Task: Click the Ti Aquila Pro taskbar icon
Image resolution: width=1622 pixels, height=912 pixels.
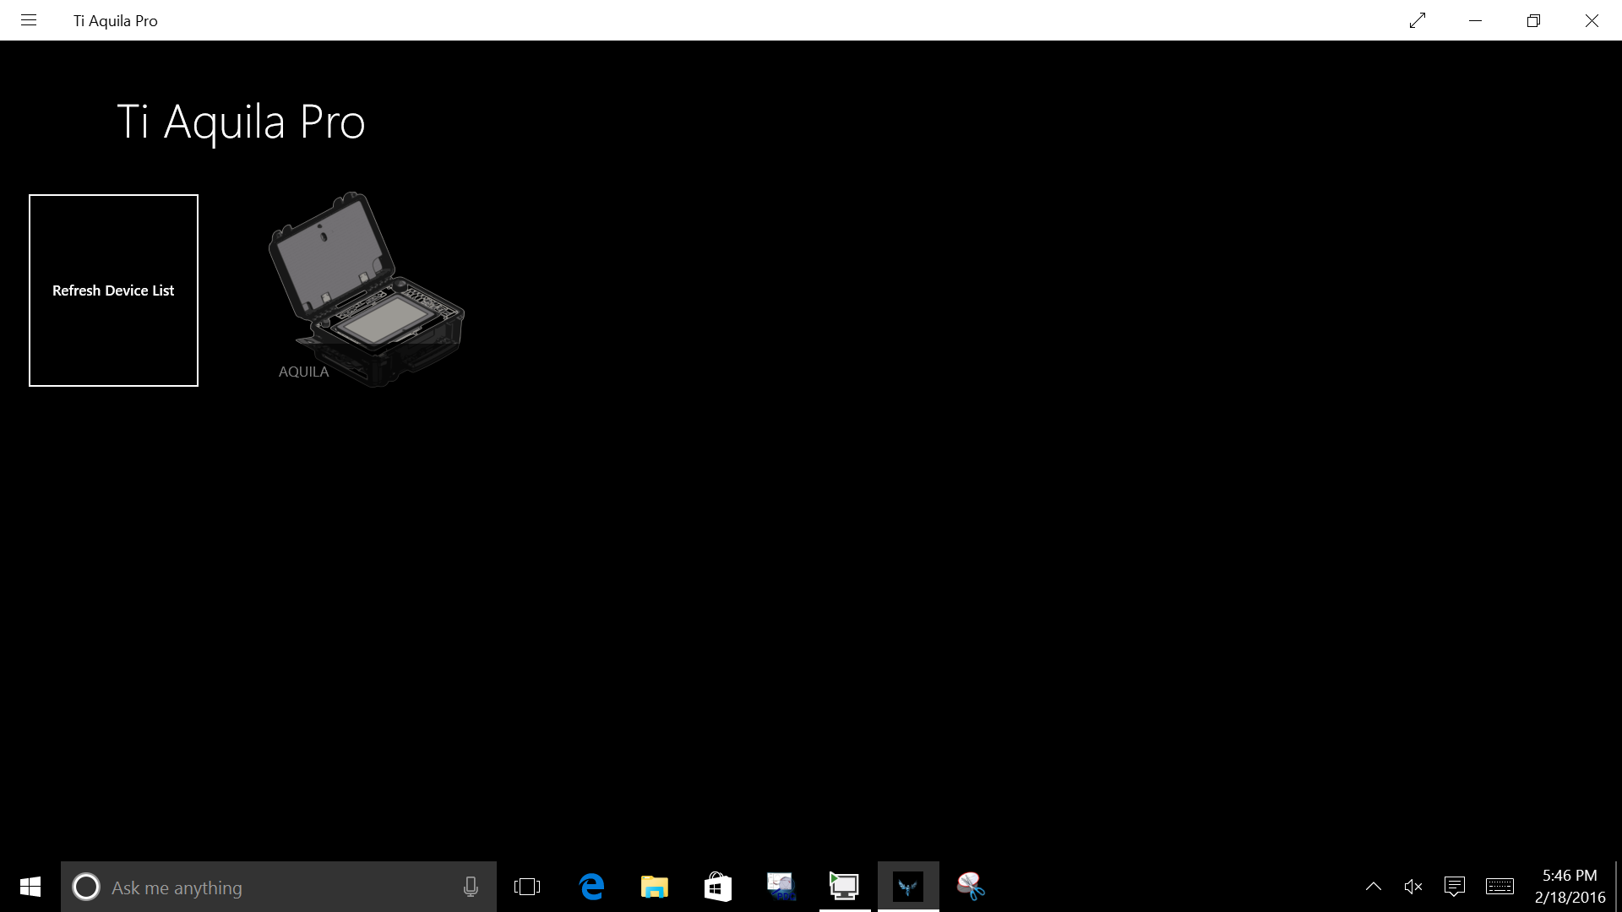Action: [x=908, y=887]
